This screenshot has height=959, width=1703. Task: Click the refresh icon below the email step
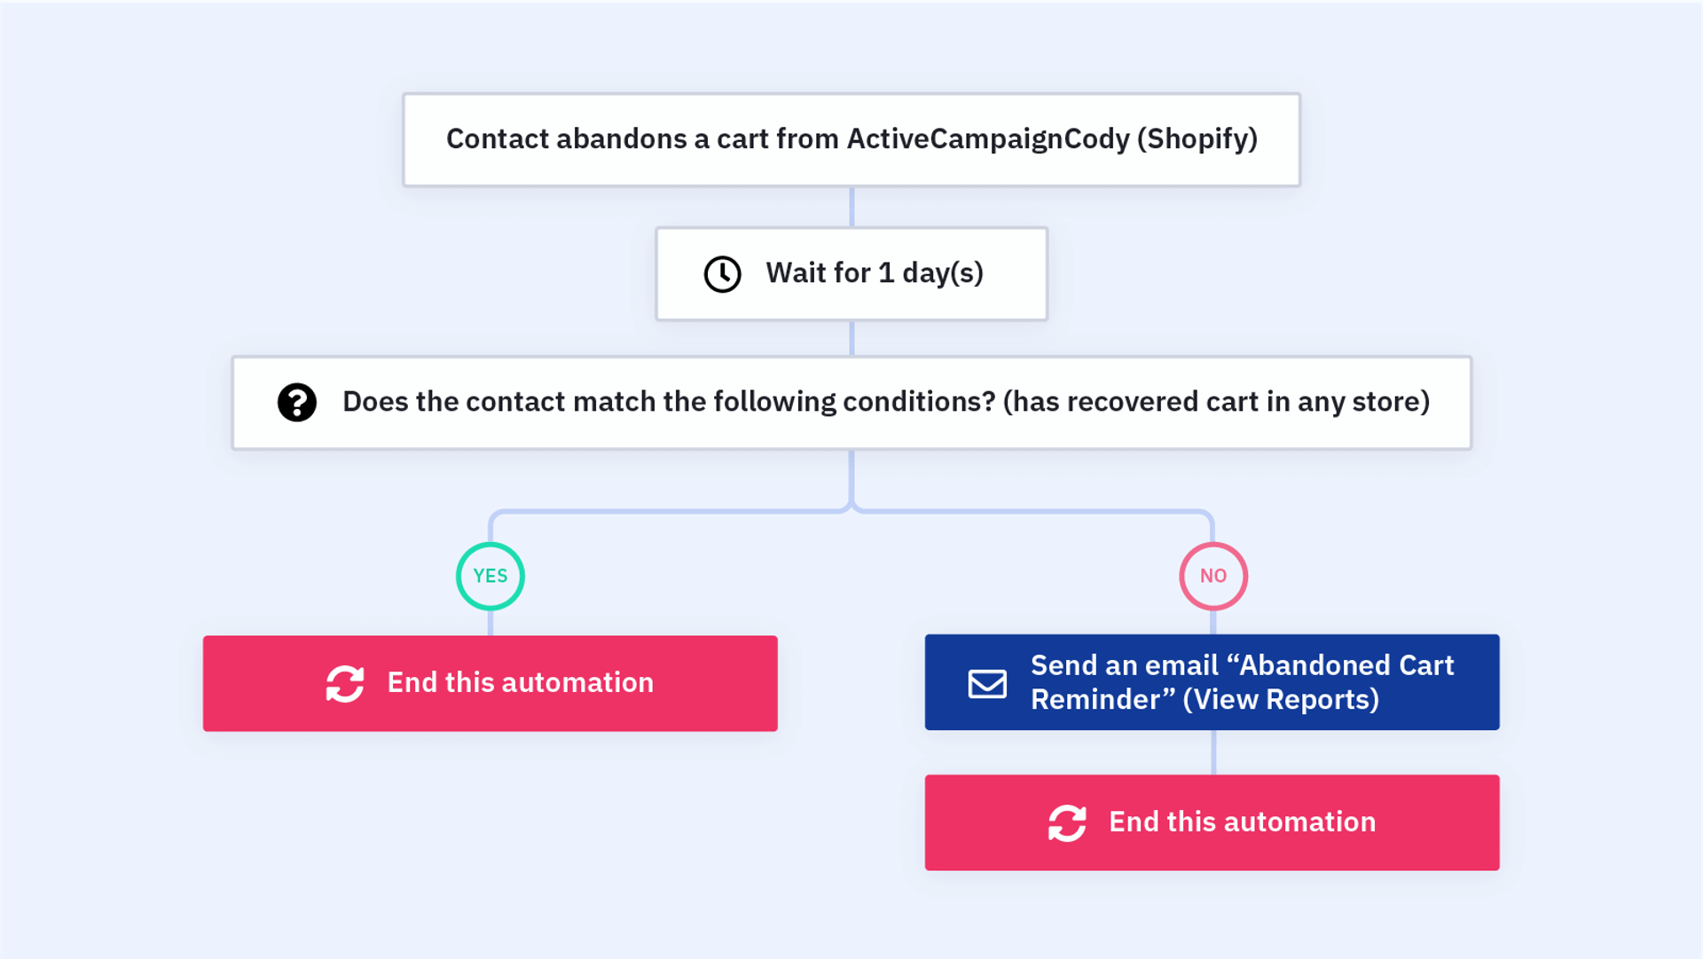pos(1067,823)
